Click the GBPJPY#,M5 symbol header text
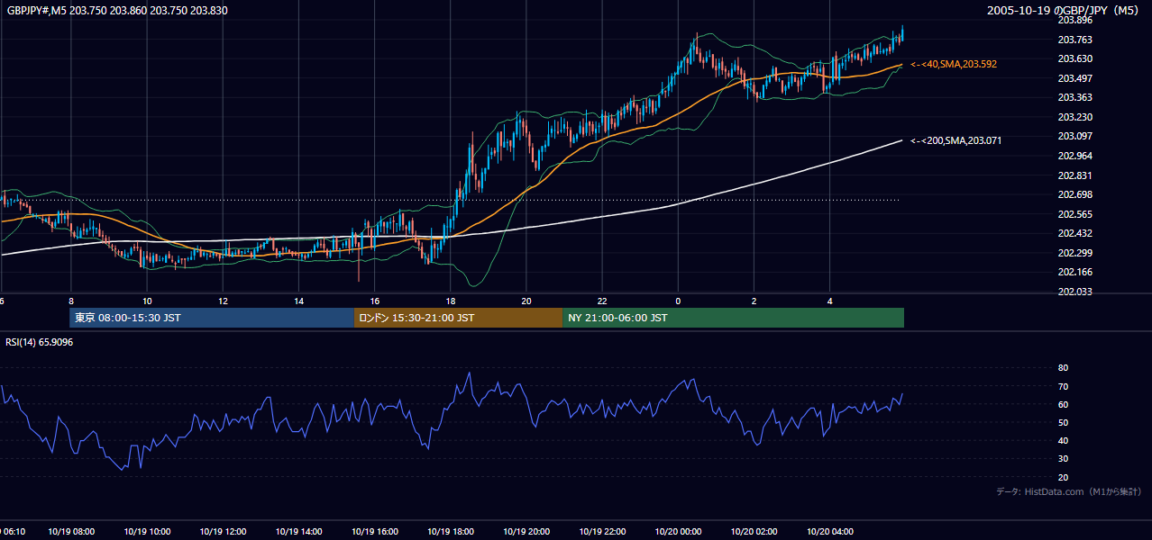 tap(117, 10)
